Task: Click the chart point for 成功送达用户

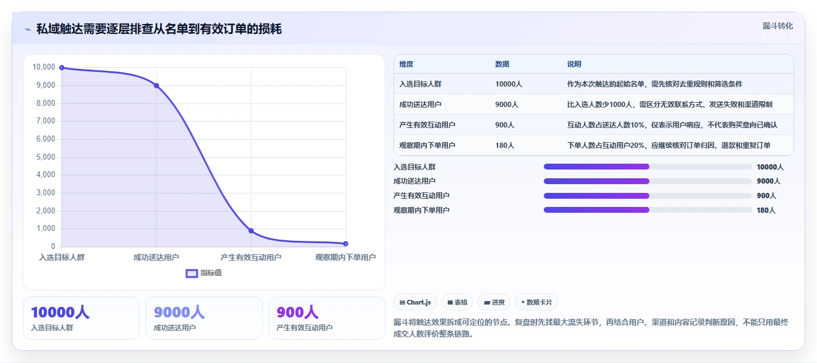Action: pos(157,86)
